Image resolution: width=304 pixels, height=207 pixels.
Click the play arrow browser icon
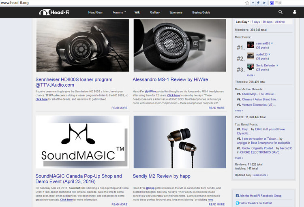tap(264, 3)
